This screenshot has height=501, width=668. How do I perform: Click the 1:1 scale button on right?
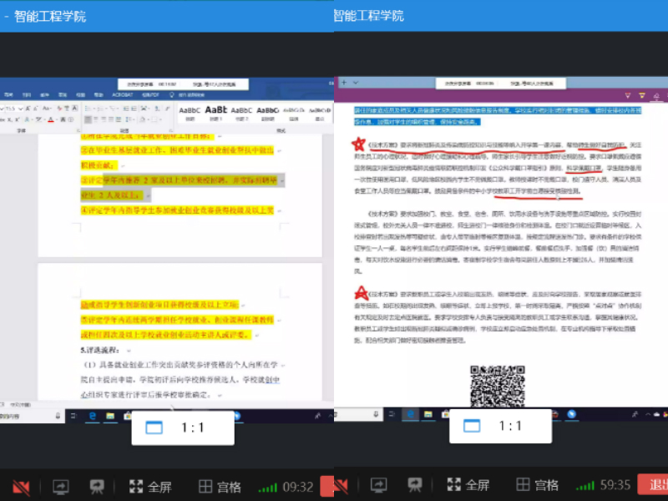tap(499, 426)
